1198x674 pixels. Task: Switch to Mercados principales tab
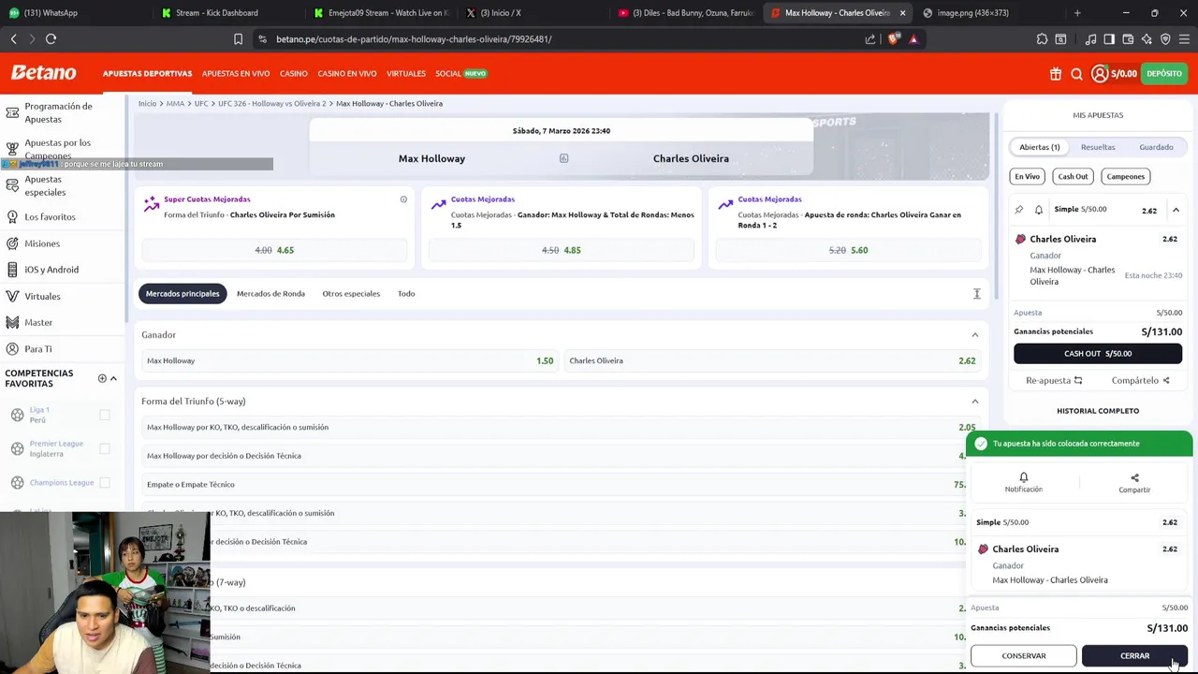coord(183,294)
